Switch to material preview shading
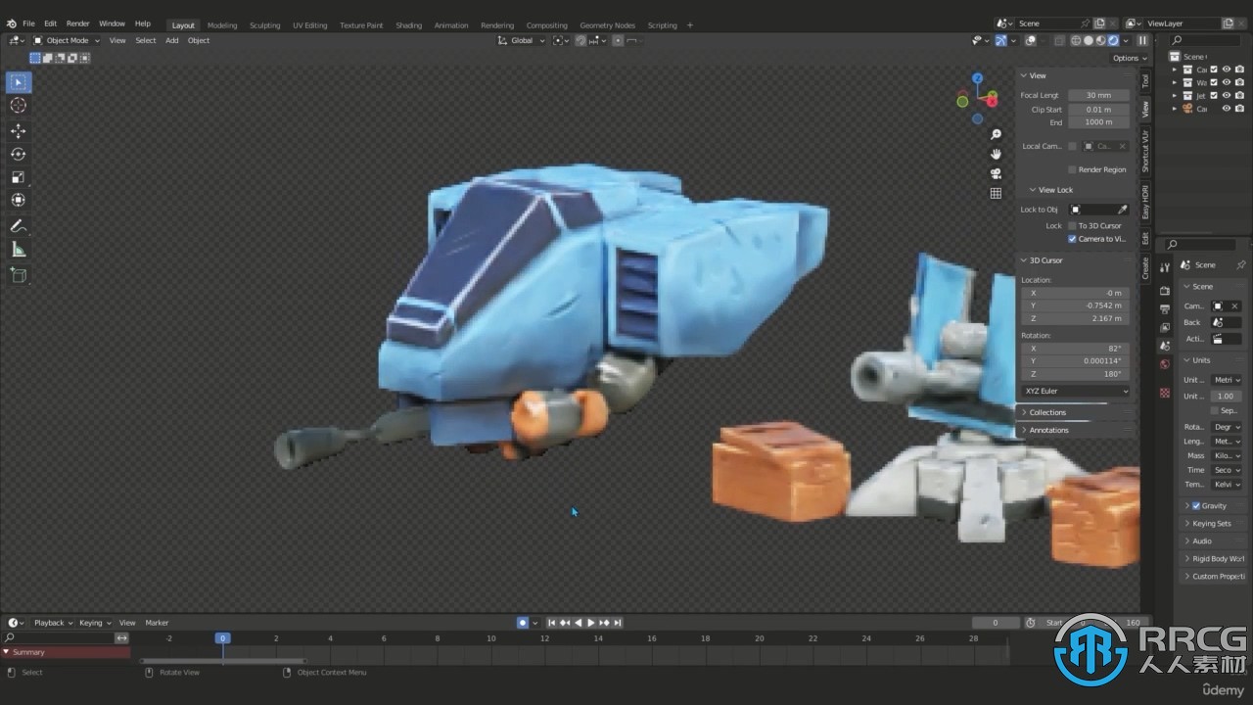This screenshot has width=1253, height=705. [1100, 40]
